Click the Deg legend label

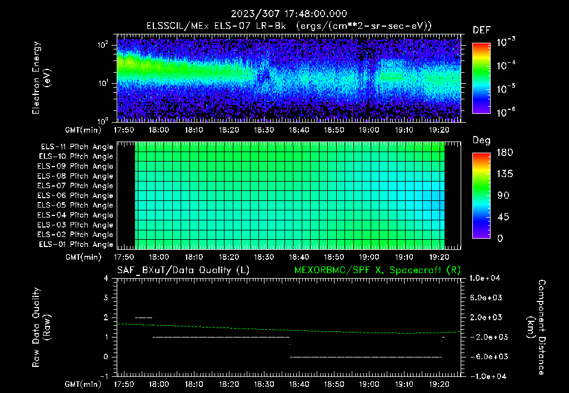[482, 140]
